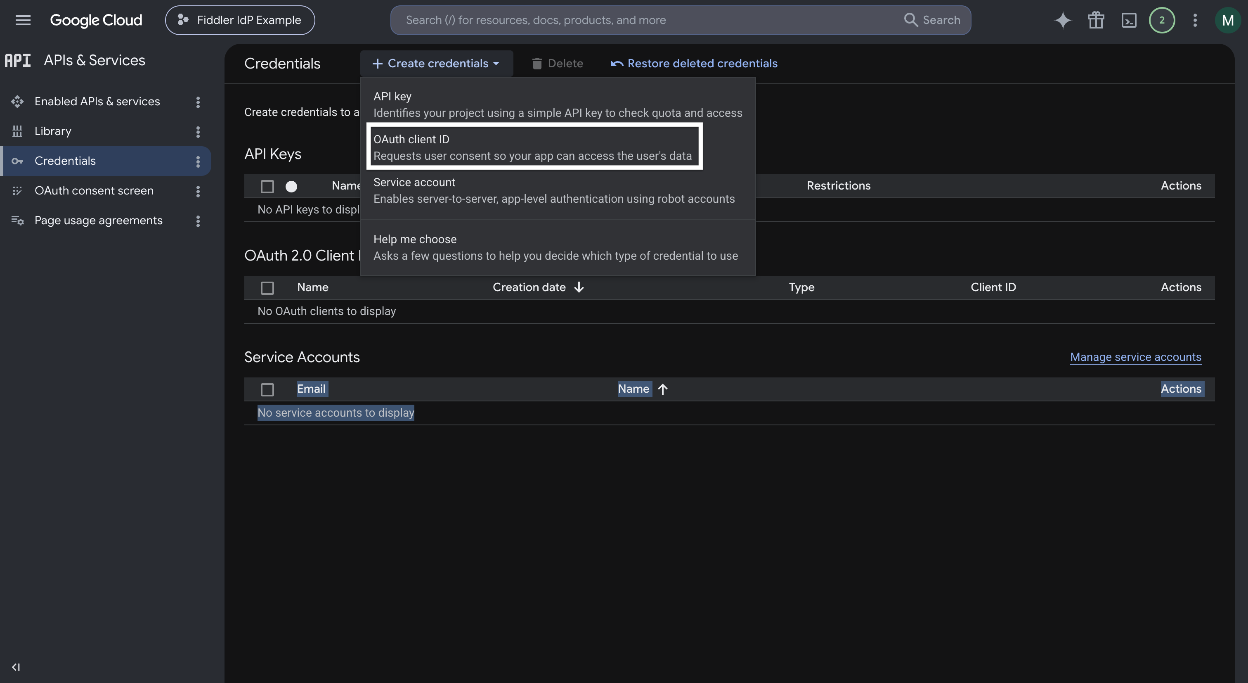
Task: Open notifications badge showing 2
Action: point(1162,20)
